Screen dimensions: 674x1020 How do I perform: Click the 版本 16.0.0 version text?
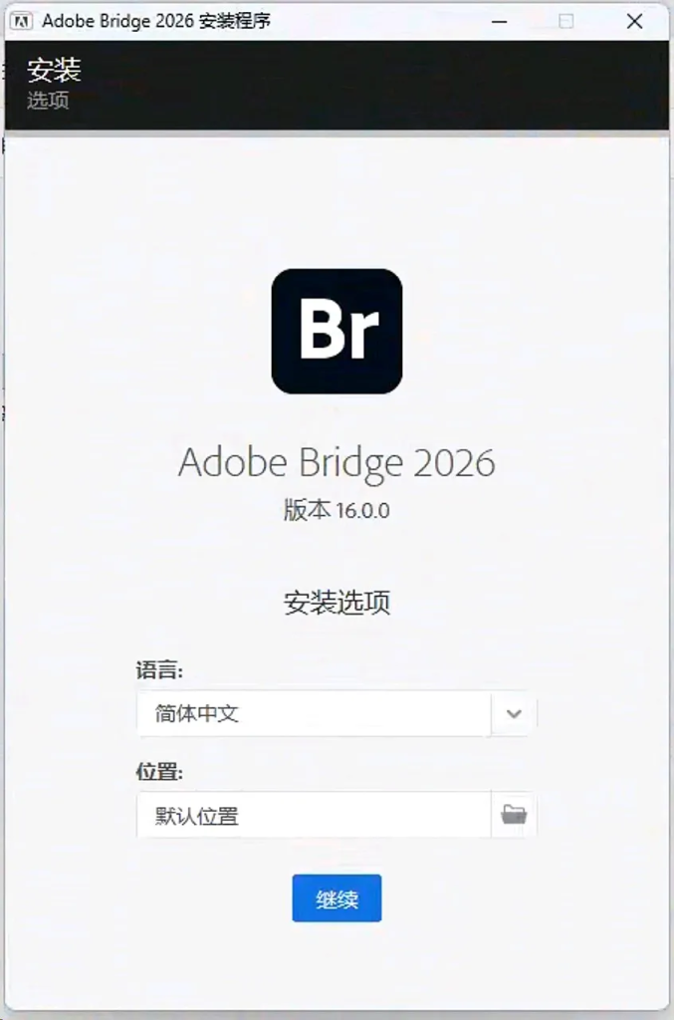point(337,509)
